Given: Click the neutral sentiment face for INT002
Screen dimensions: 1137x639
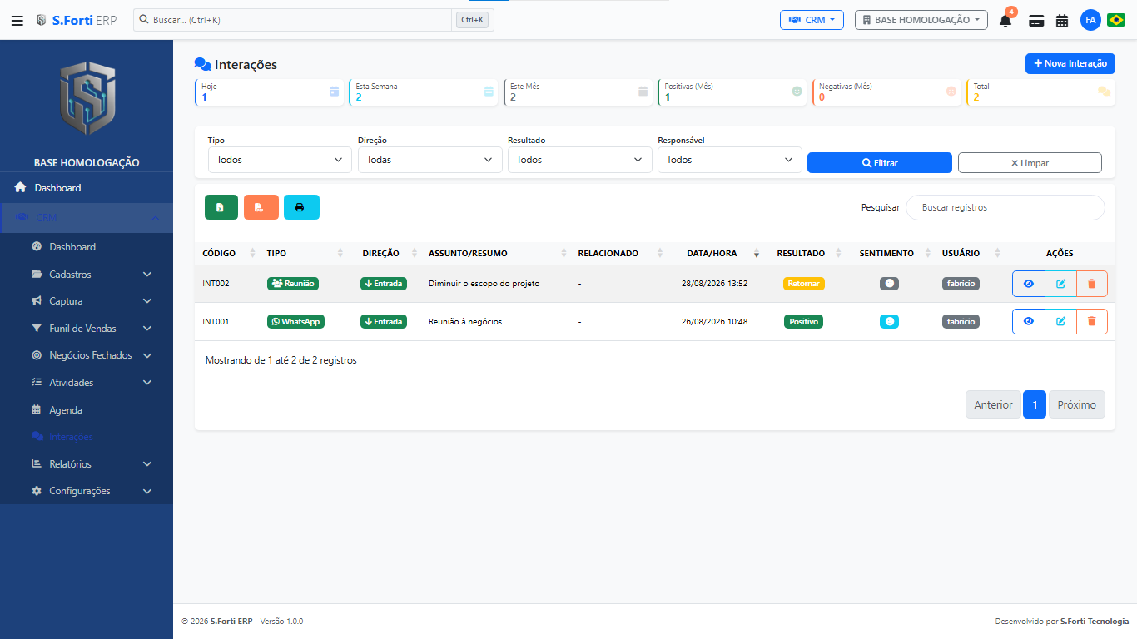Looking at the screenshot, I should pos(889,284).
